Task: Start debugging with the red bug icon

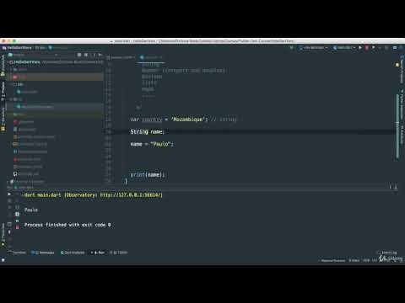Action: (367, 48)
